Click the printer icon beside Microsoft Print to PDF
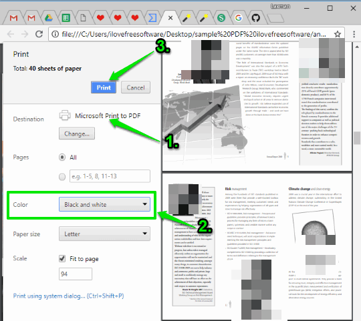361x321 pixels. click(x=65, y=115)
